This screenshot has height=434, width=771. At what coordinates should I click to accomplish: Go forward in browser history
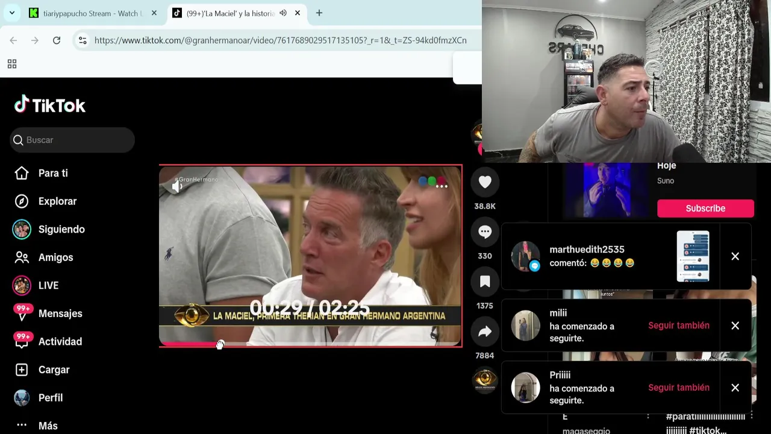pos(35,40)
